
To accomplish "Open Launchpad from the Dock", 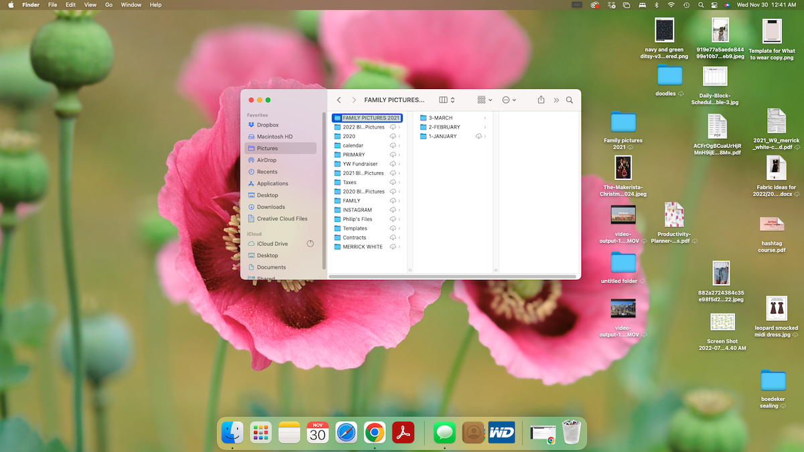I will click(x=261, y=433).
